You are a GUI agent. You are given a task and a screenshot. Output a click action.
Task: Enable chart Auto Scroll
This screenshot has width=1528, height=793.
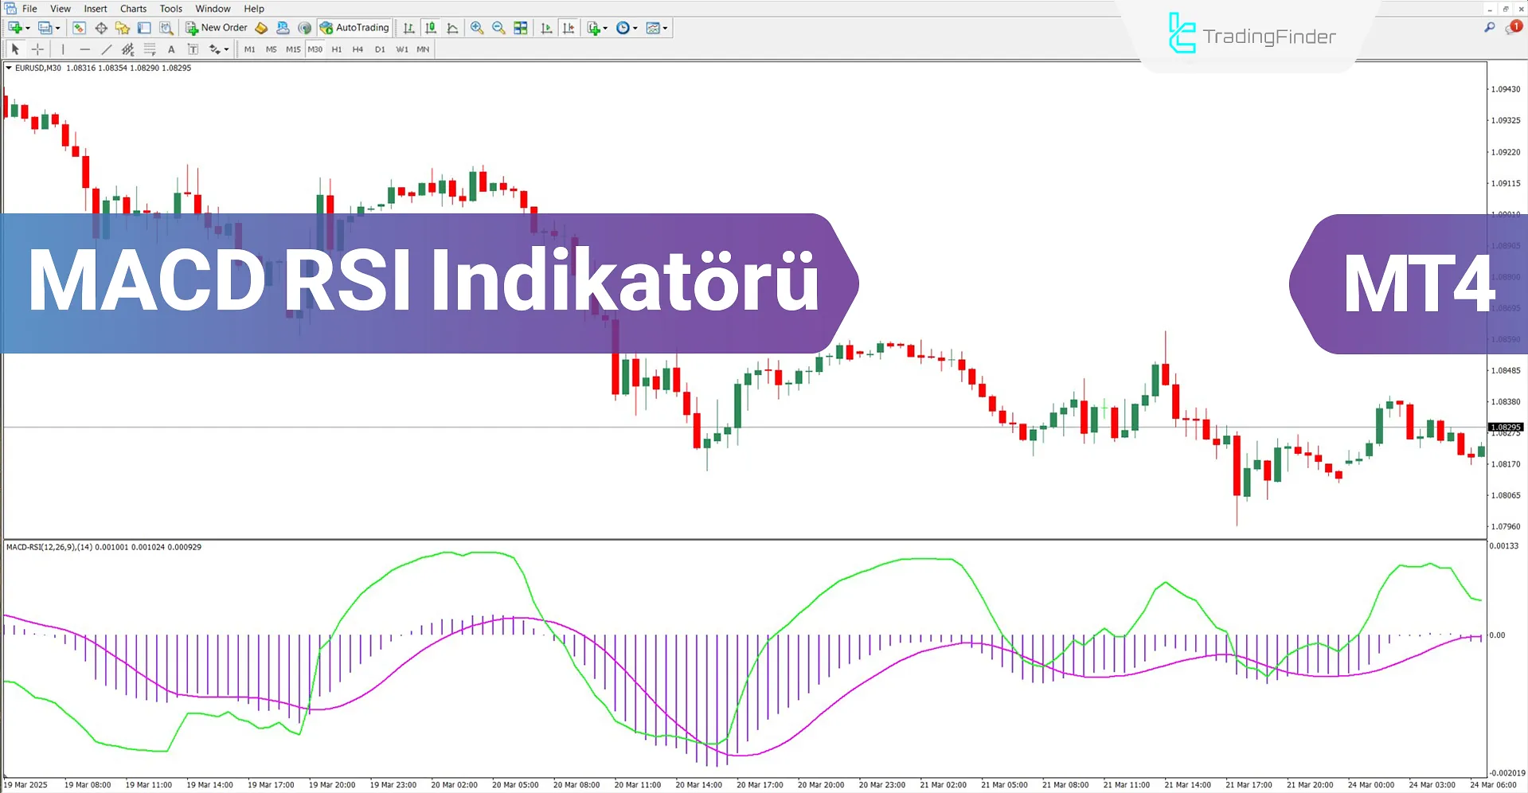545,28
